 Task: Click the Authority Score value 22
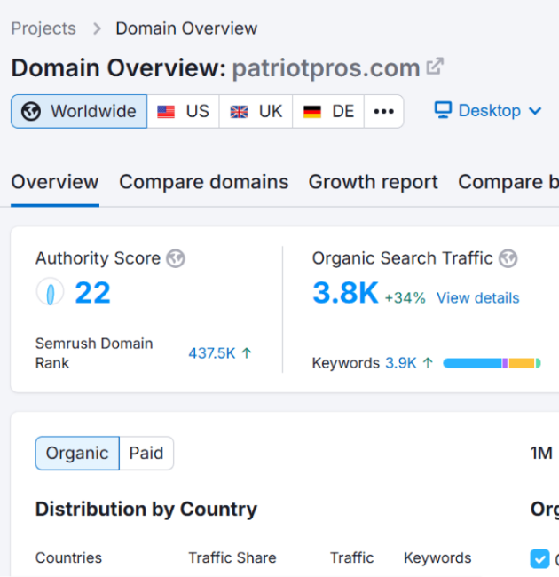[92, 293]
